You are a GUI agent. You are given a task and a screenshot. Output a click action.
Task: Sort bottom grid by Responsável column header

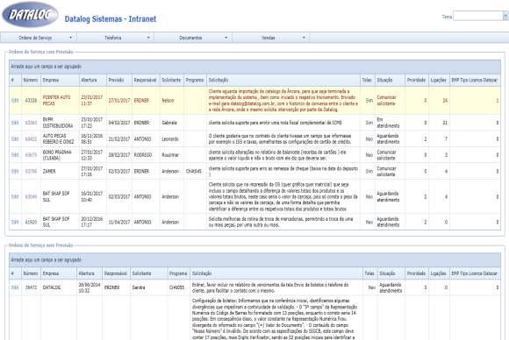pos(116,273)
